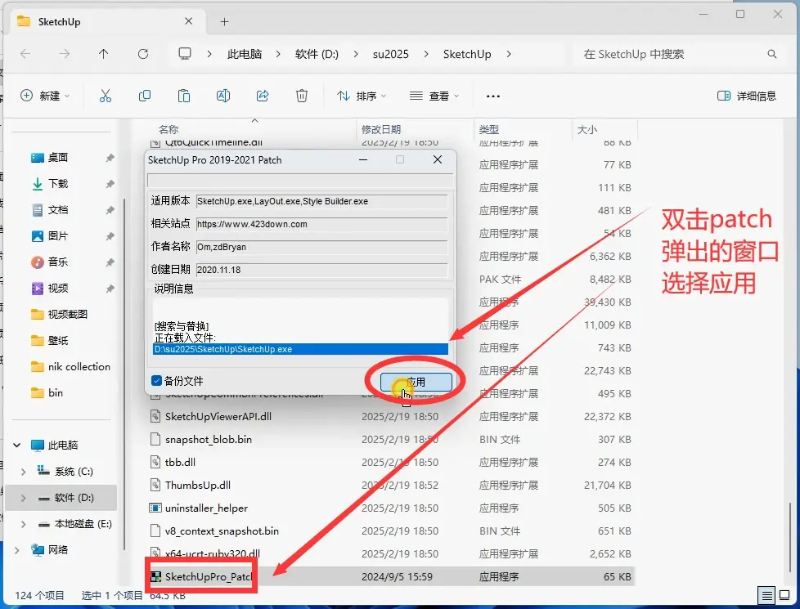Expand the 系统 (C:) drive node

[x=23, y=472]
